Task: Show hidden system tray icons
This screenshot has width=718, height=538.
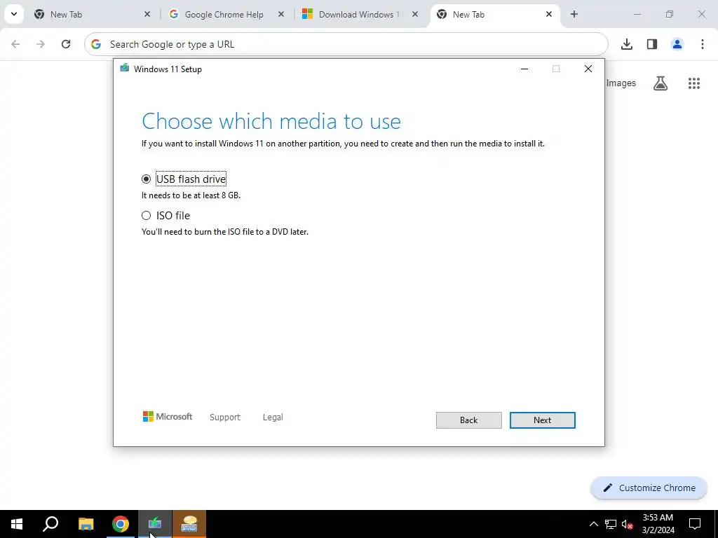Action: point(593,524)
